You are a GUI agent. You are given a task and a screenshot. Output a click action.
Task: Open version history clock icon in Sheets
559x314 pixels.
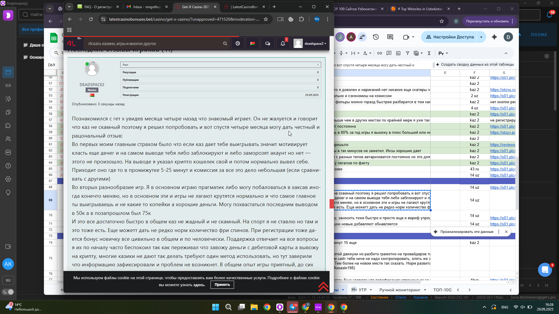pyautogui.click(x=376, y=37)
